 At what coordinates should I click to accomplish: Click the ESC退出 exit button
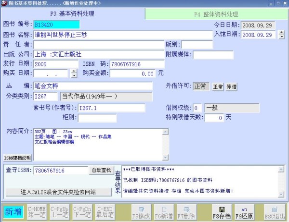[x=275, y=212]
